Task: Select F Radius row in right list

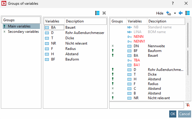Action: point(148,84)
